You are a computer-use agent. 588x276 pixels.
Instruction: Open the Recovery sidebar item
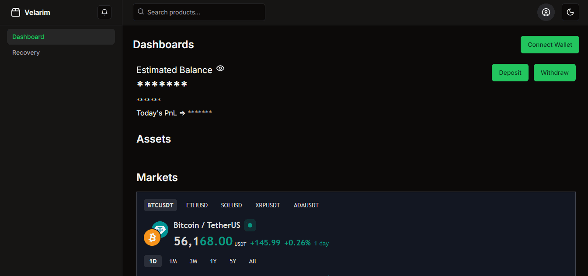coord(61,52)
